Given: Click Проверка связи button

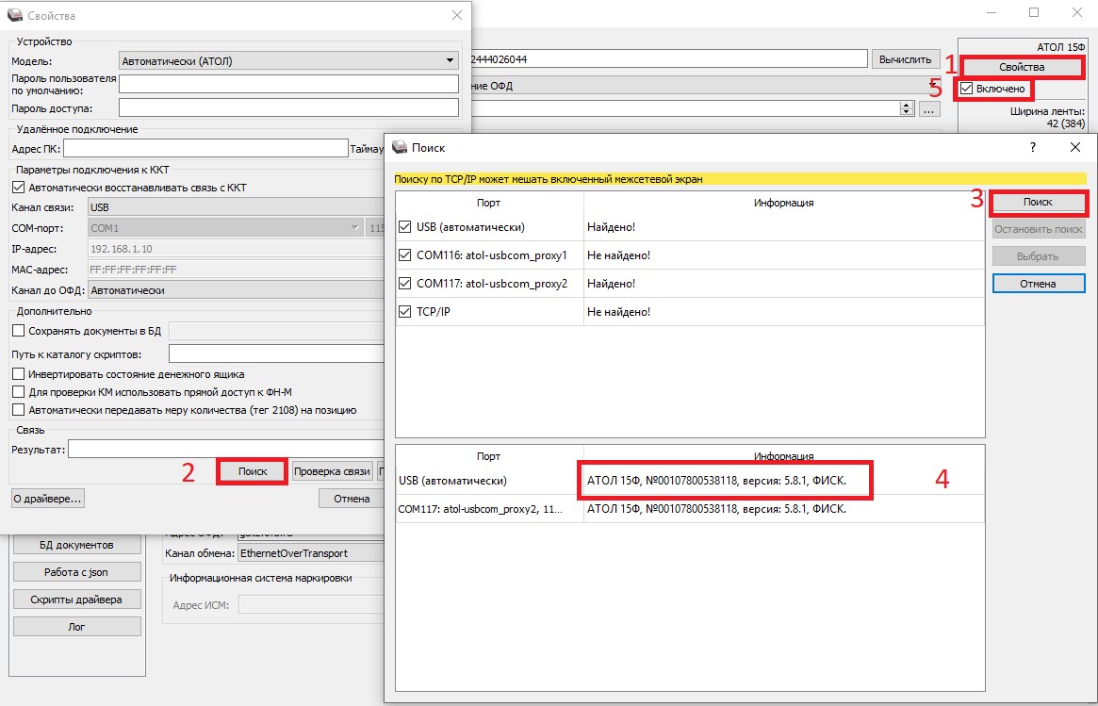Looking at the screenshot, I should pos(331,471).
